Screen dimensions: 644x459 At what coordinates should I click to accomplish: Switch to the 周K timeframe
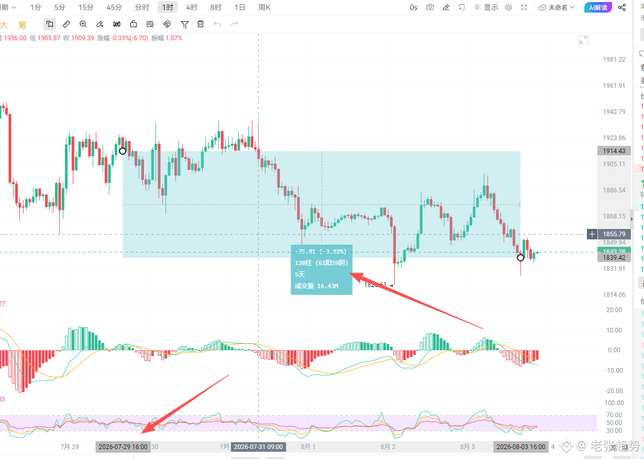click(264, 7)
